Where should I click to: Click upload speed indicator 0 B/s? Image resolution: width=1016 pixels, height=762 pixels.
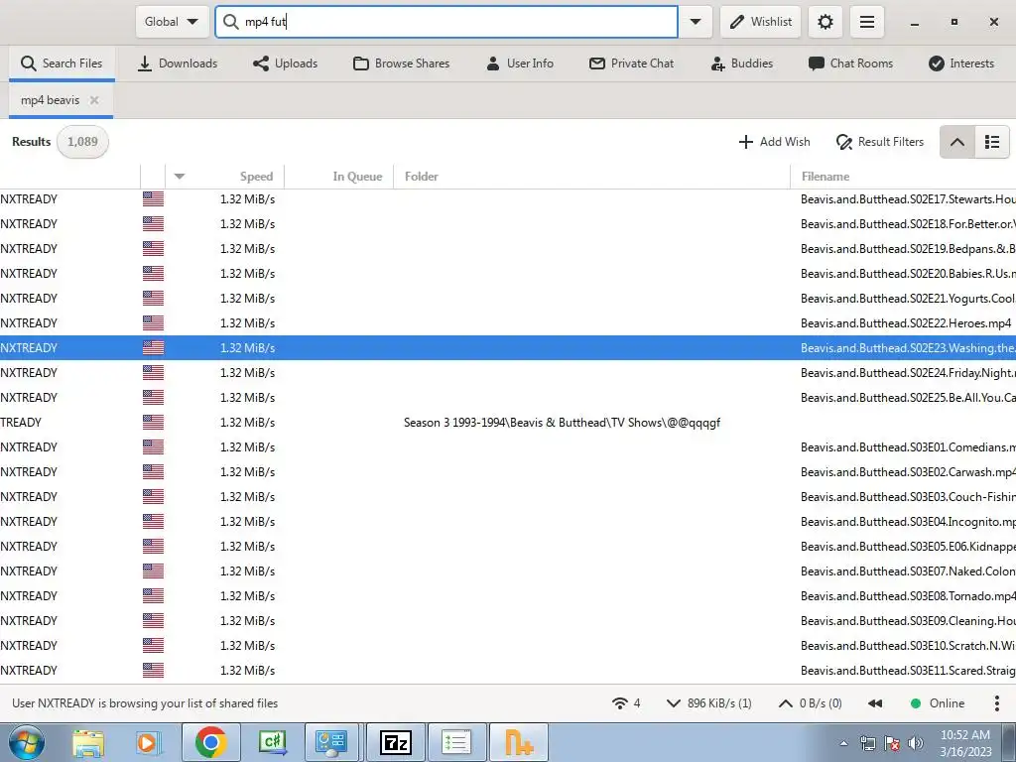pyautogui.click(x=810, y=703)
